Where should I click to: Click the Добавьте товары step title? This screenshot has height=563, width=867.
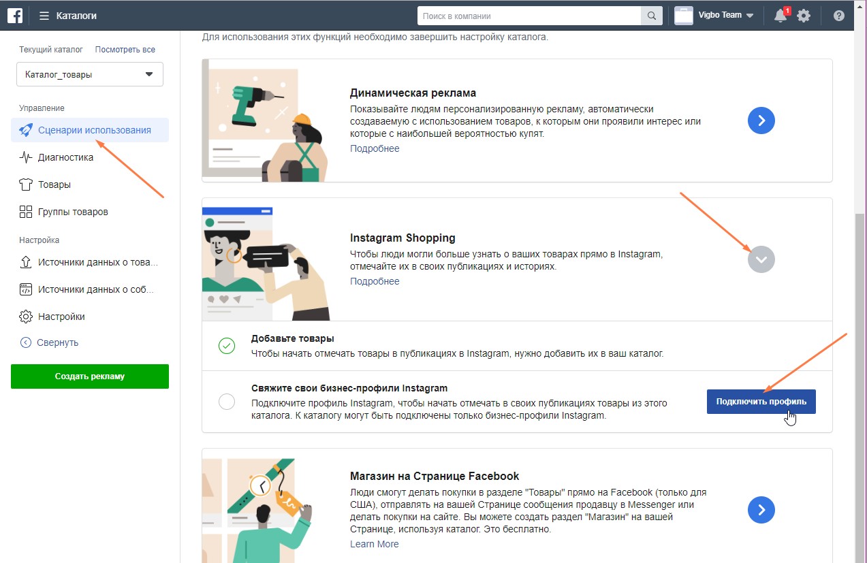[293, 338]
